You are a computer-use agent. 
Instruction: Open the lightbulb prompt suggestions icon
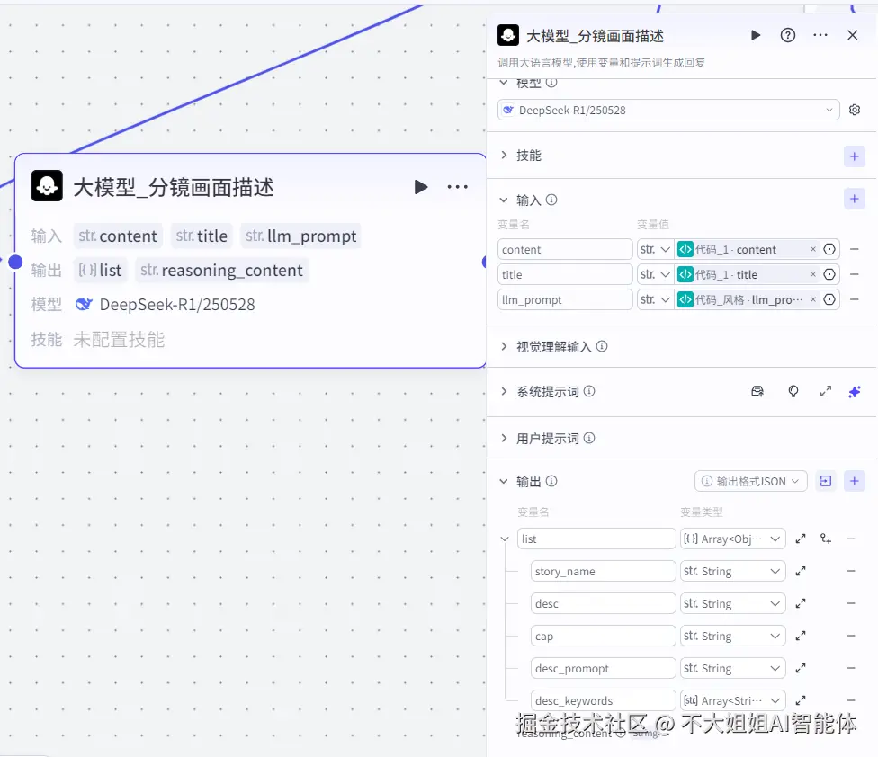pos(793,391)
